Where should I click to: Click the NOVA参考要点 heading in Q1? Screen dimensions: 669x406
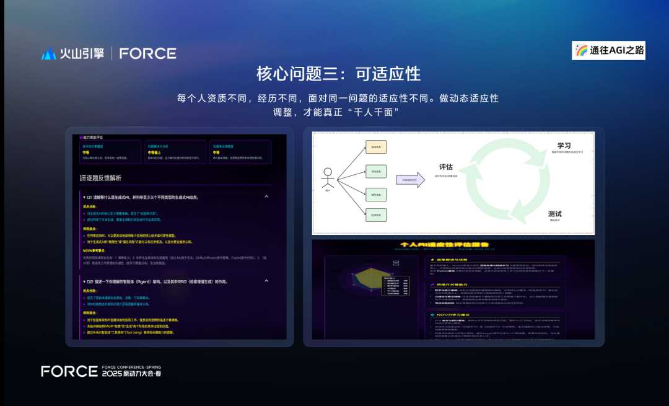click(x=94, y=250)
